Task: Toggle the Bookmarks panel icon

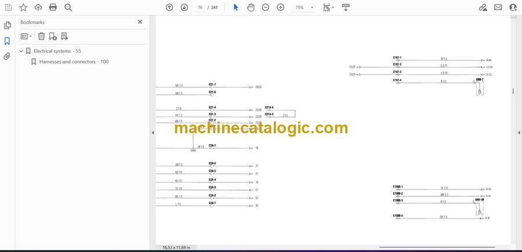Action: click(8, 41)
